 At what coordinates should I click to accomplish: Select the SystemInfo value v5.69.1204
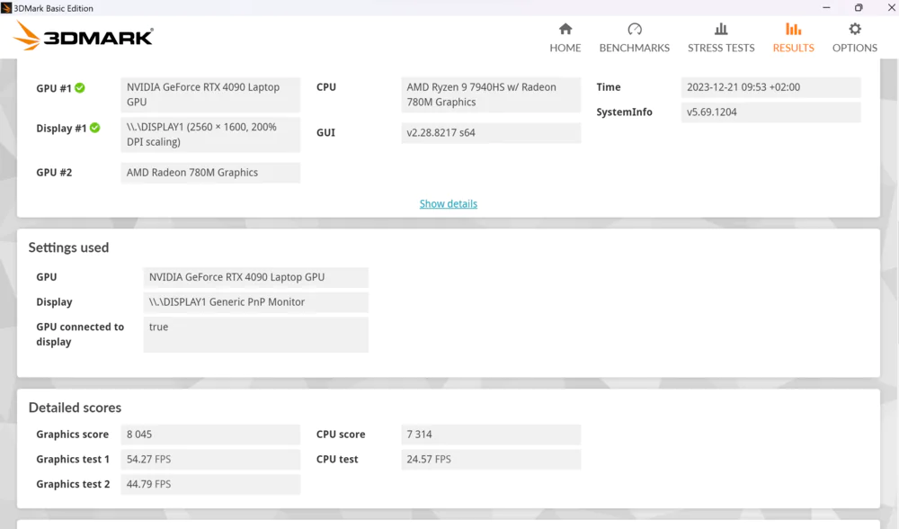point(770,112)
